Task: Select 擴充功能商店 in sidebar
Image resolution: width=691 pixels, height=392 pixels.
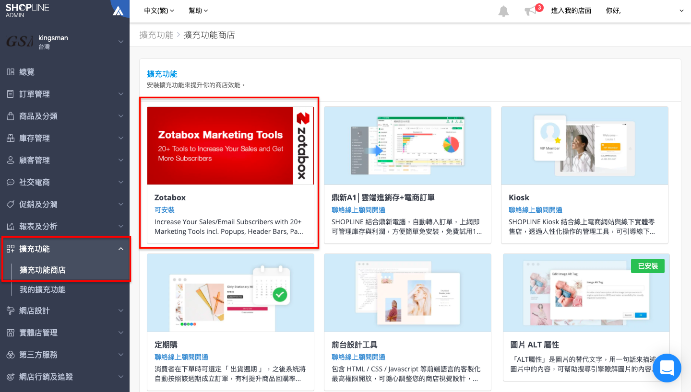Action: coord(43,270)
